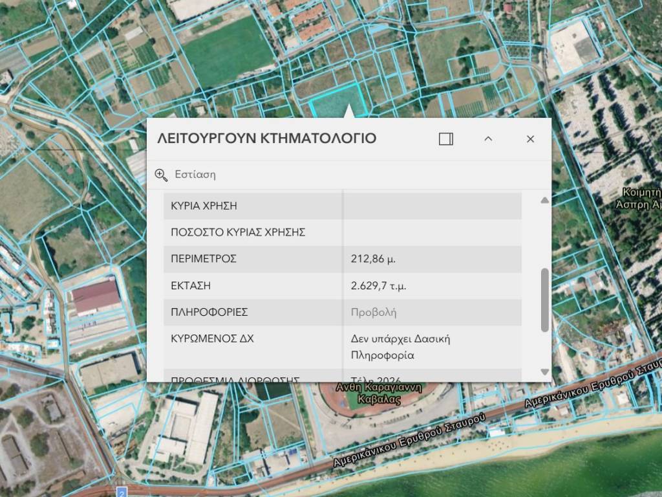Collapse the popup with the chevron arrow
The image size is (662, 497).
point(488,139)
